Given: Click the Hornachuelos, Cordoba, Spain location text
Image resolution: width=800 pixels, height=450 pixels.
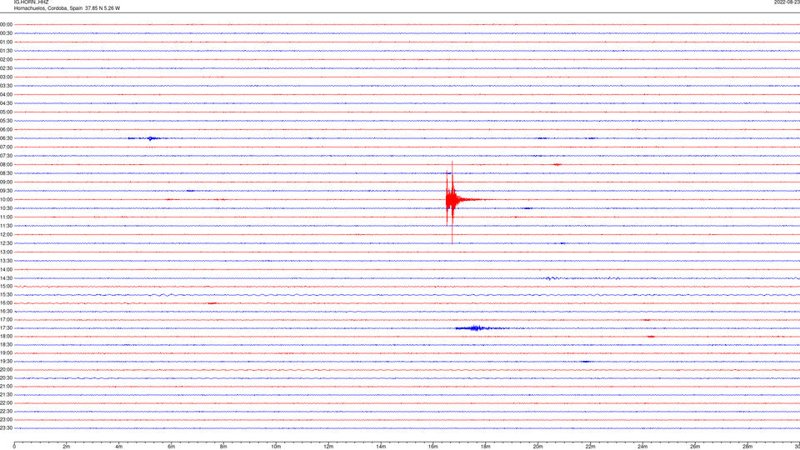Looking at the screenshot, I should 48,8.
